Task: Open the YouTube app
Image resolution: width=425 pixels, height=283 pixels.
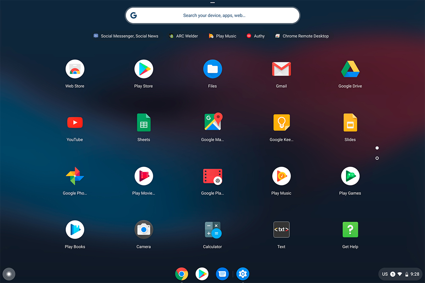Action: 75,122
